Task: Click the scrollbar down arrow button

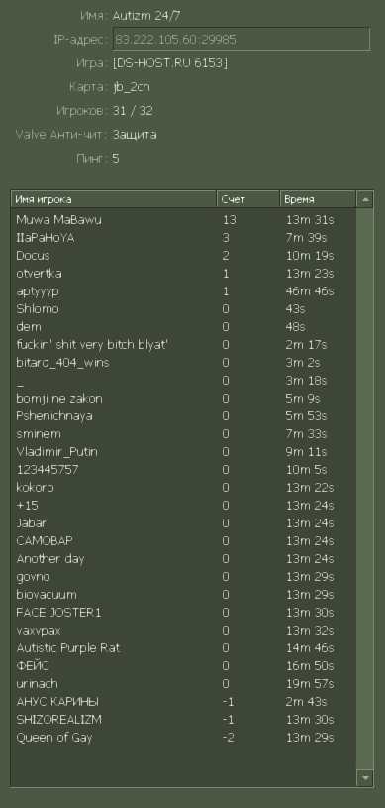Action: [364, 777]
